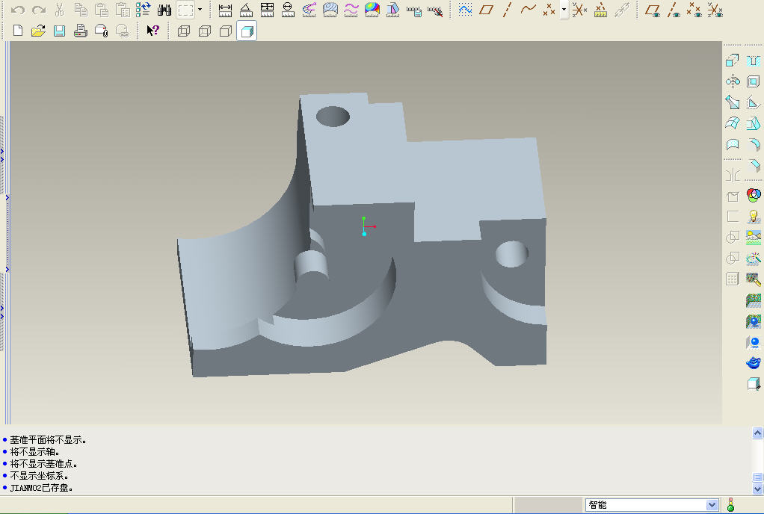This screenshot has width=764, height=514.
Task: Open the smart selection filter dropdown
Action: coord(652,505)
